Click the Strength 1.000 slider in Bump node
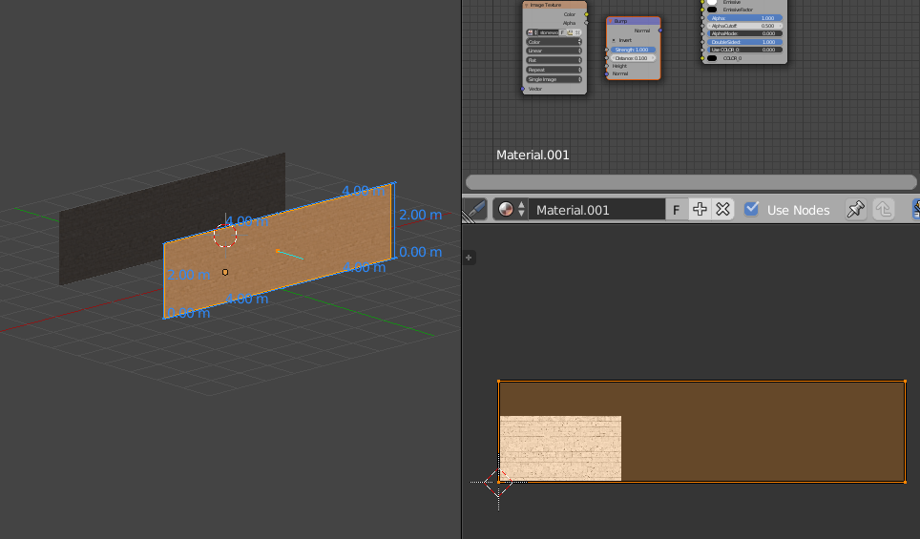The width and height of the screenshot is (920, 539). click(x=633, y=50)
